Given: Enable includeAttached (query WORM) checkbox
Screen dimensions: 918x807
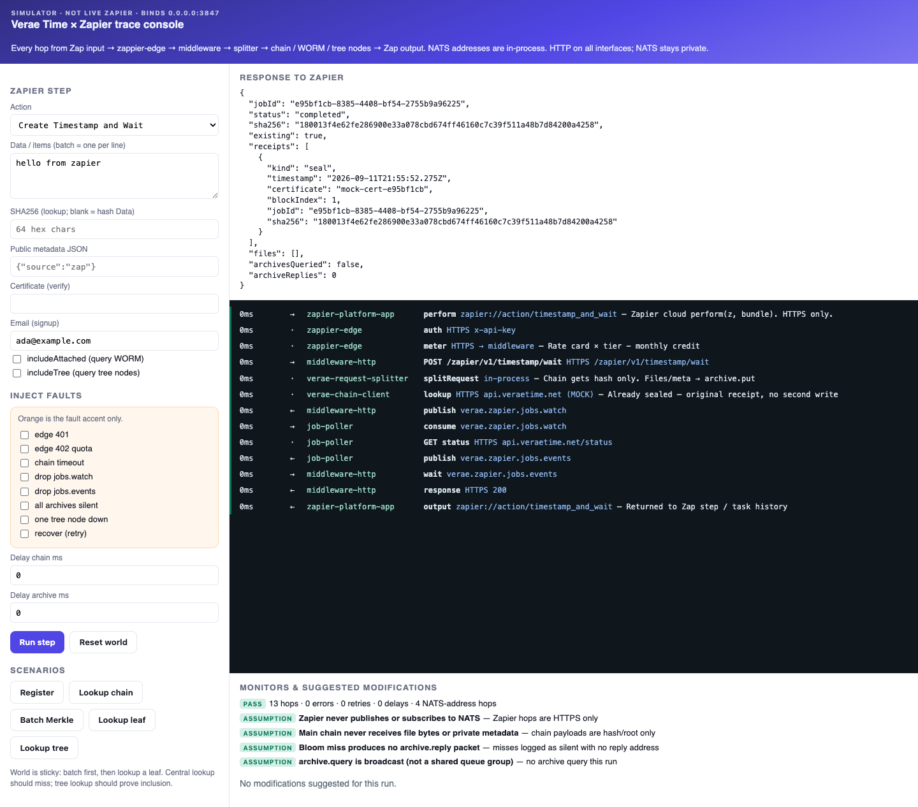Looking at the screenshot, I should tap(17, 359).
